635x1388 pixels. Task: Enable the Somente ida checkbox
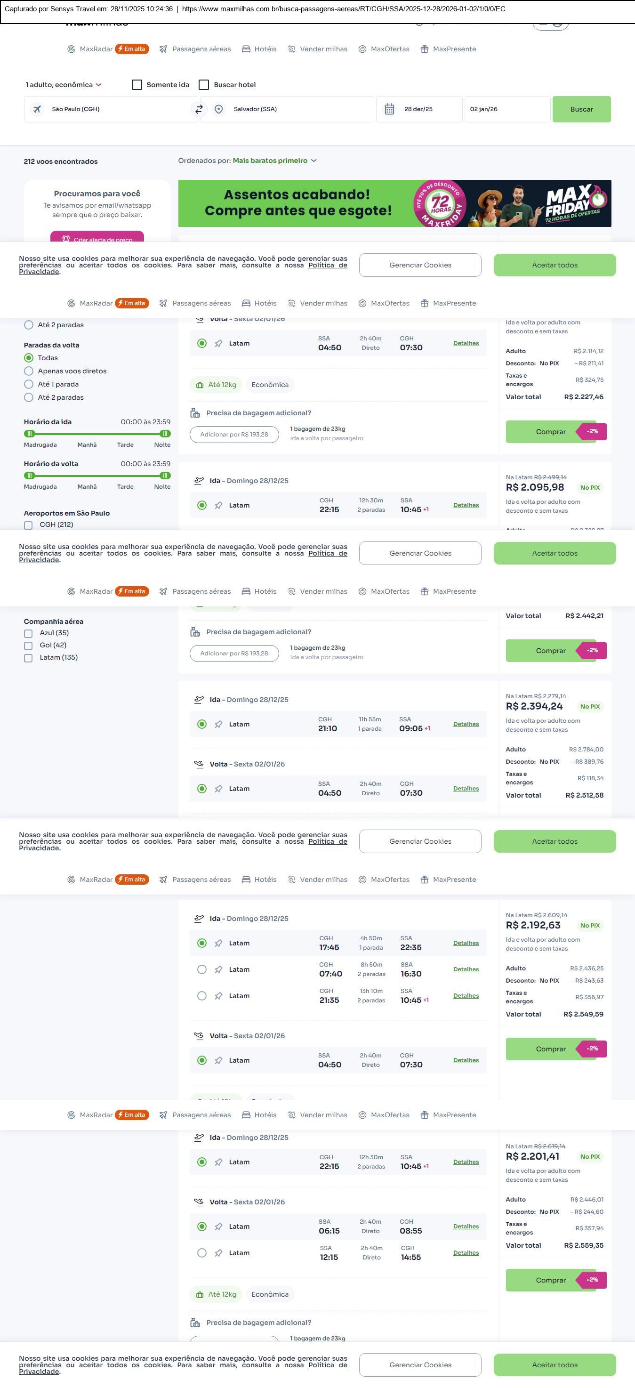click(x=137, y=85)
